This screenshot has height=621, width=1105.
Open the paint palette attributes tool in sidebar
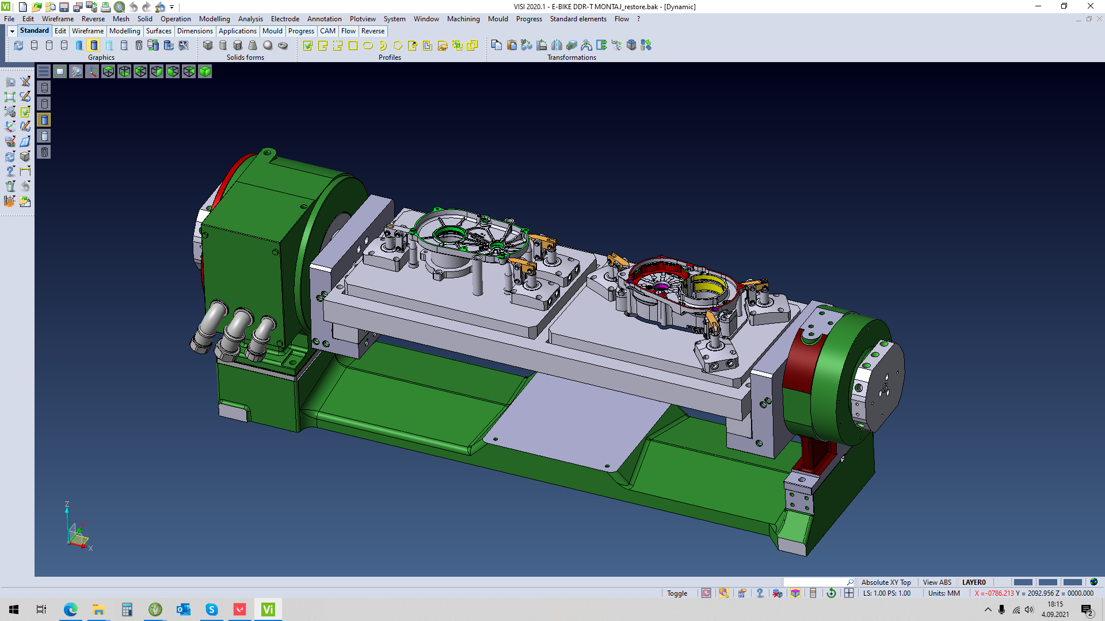click(x=10, y=141)
